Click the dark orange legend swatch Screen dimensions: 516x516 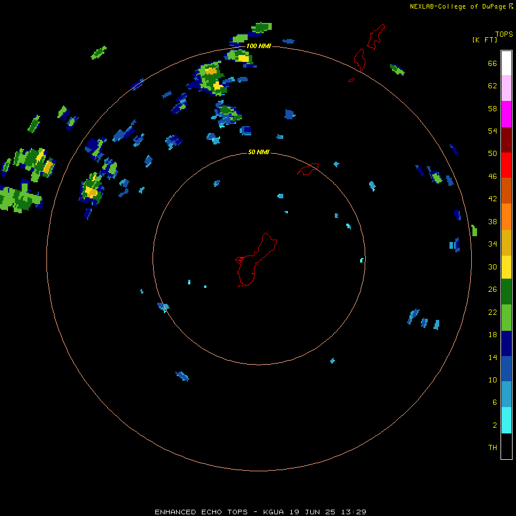pyautogui.click(x=506, y=190)
